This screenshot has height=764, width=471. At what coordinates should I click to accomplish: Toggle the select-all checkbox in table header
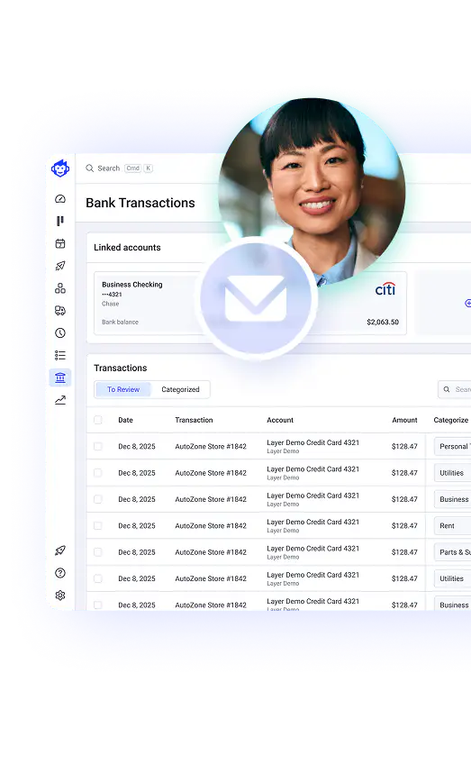[98, 420]
